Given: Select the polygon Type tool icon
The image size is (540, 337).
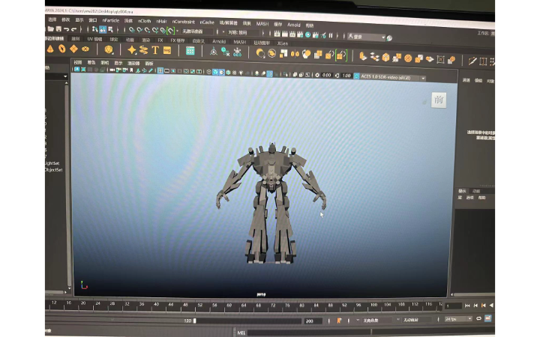Looking at the screenshot, I should coord(155,51).
